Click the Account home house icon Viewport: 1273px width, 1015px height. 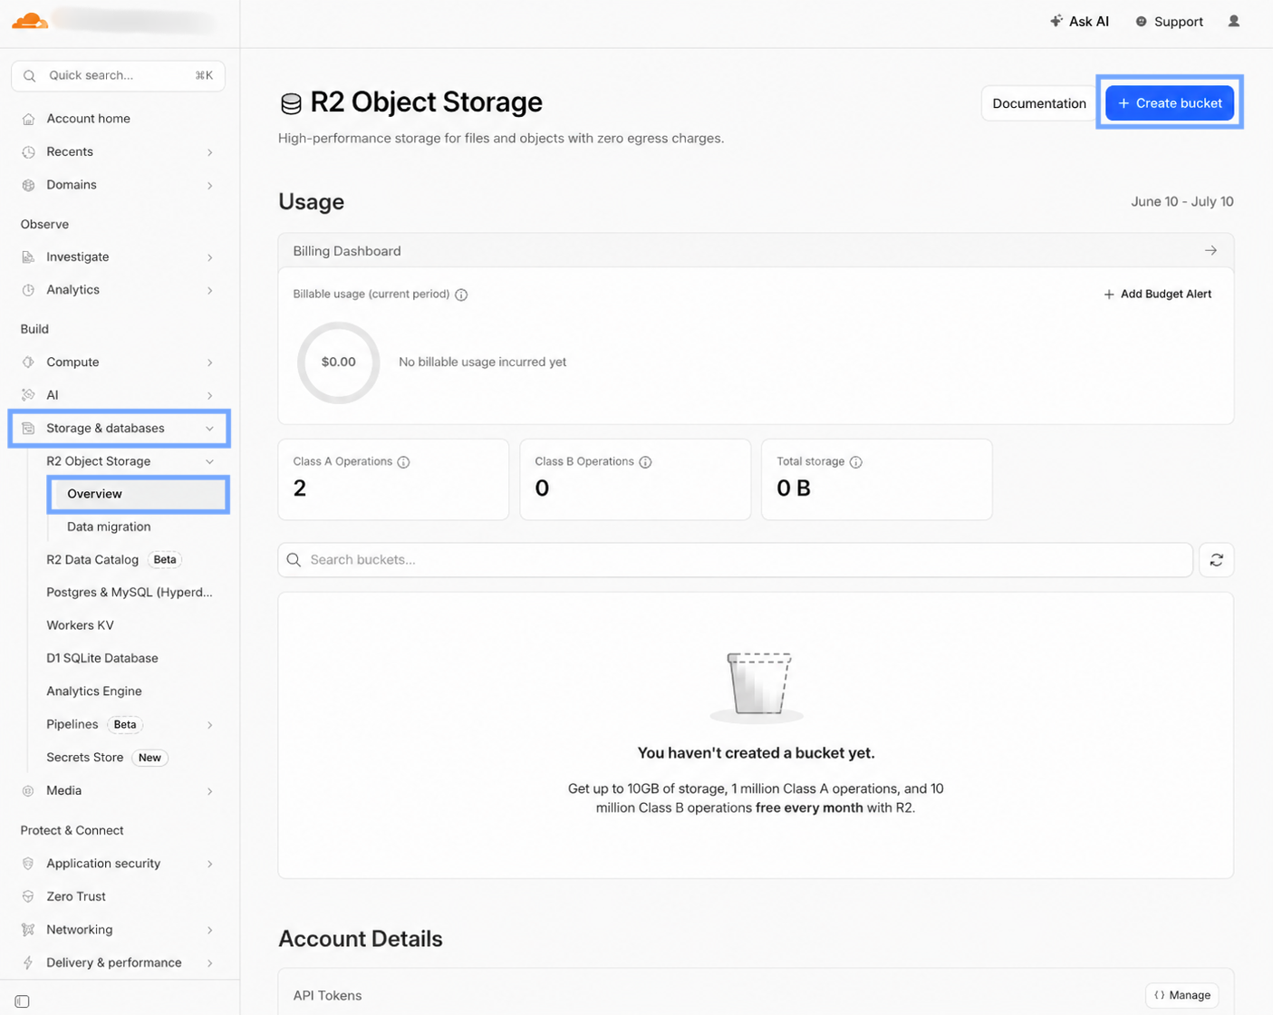[28, 119]
